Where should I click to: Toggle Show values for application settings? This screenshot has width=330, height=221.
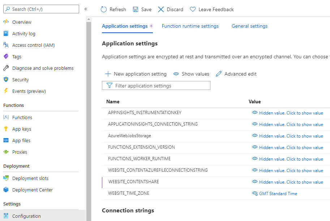point(191,74)
